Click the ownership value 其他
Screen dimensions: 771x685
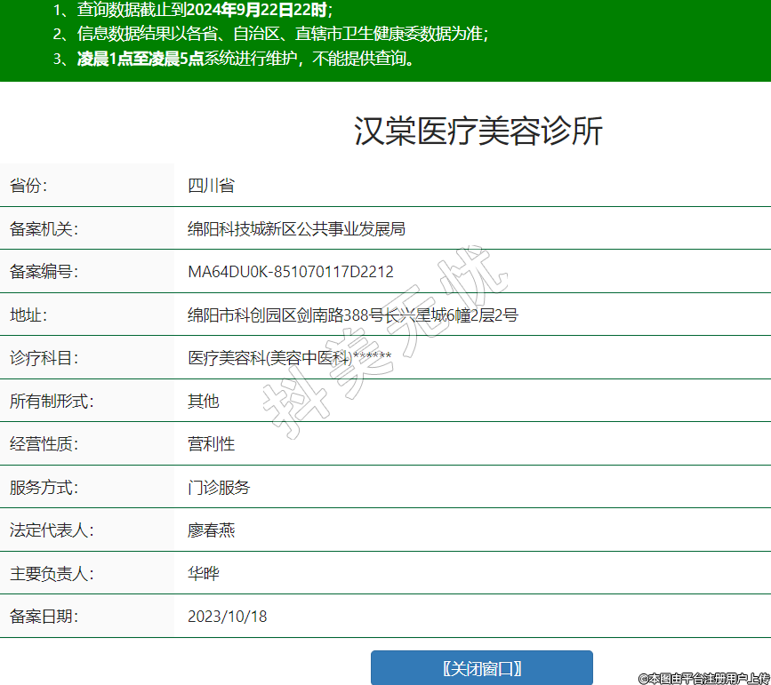203,401
